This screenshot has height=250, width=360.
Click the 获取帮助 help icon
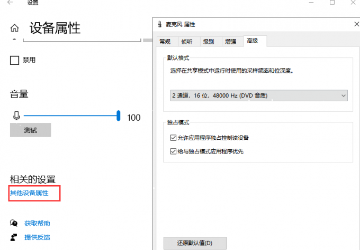pos(14,224)
